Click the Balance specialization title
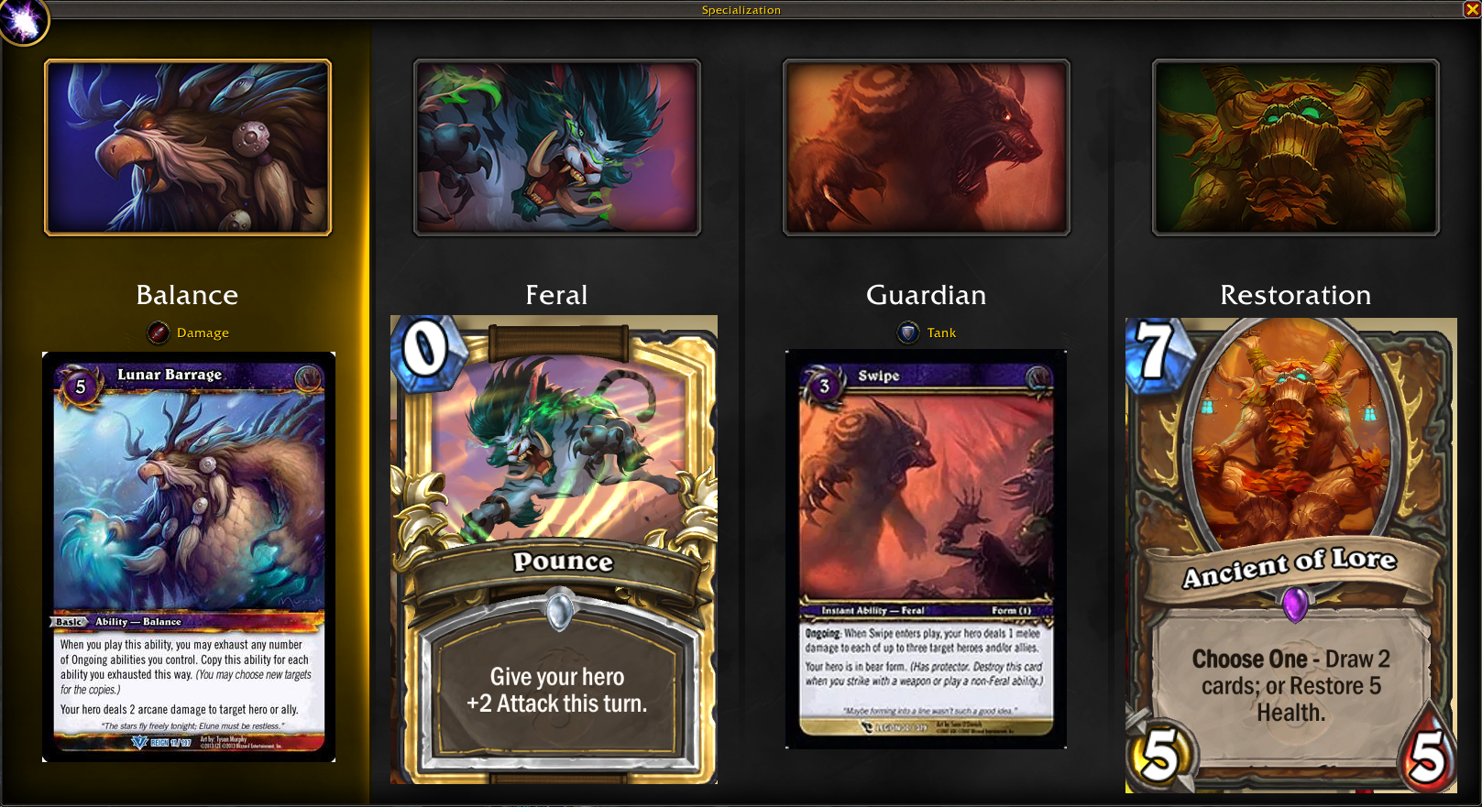Screen dimensions: 1482x807 point(187,295)
